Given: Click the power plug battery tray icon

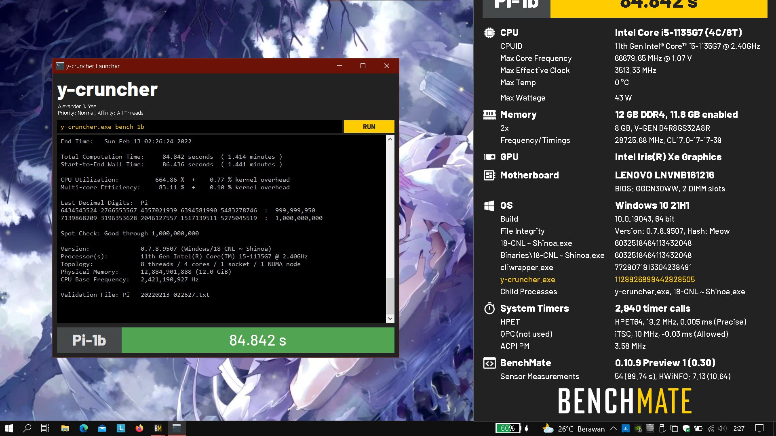Looking at the screenshot, I should (x=698, y=428).
